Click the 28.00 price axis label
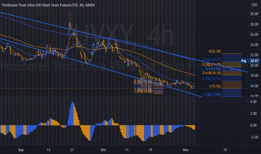The height and width of the screenshot is (154, 261). pyautogui.click(x=254, y=24)
